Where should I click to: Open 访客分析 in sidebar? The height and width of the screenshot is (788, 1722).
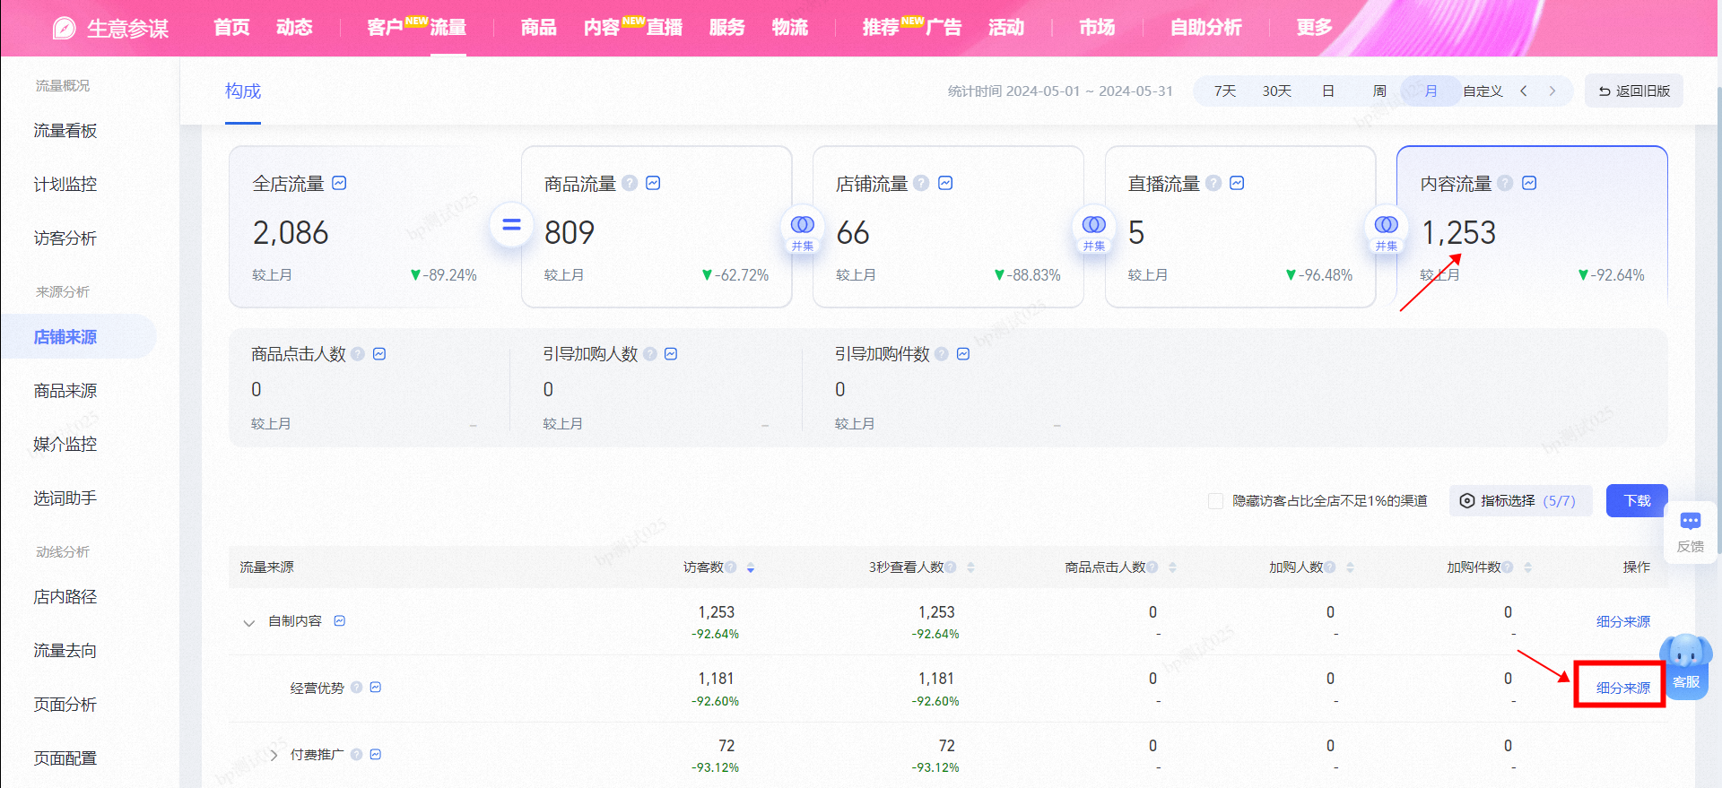pos(65,238)
